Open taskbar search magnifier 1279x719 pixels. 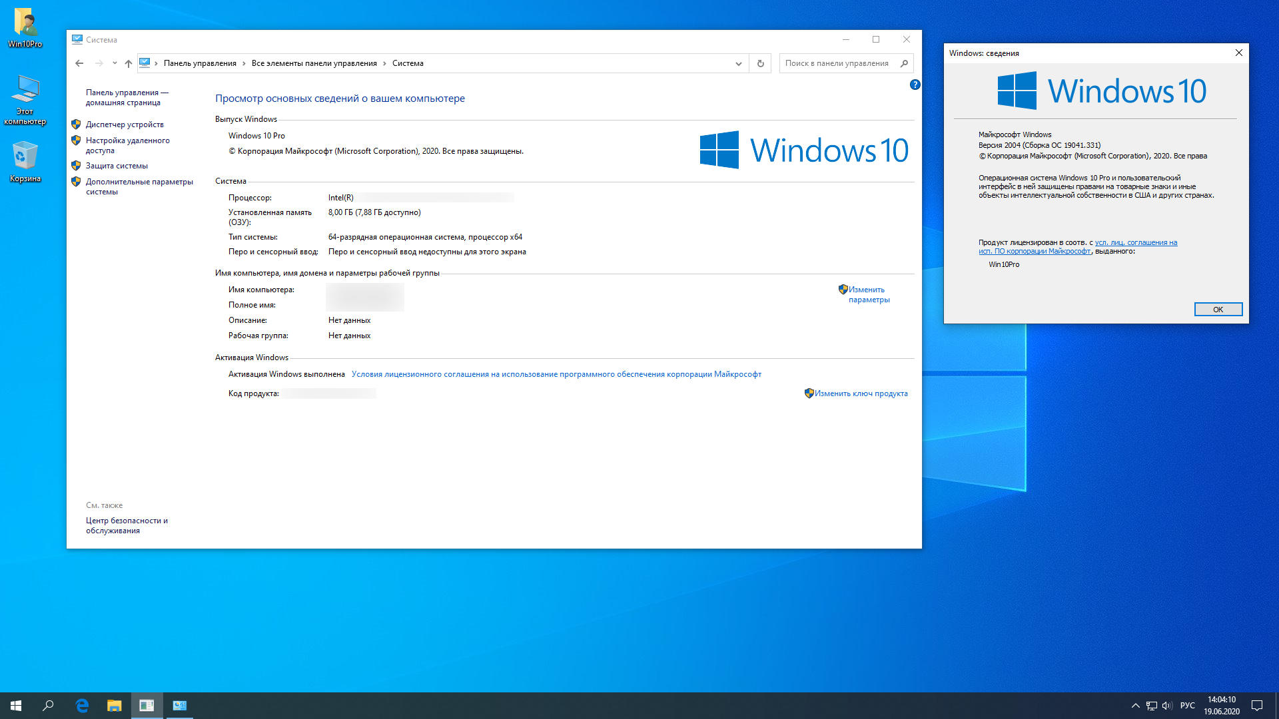(x=48, y=706)
